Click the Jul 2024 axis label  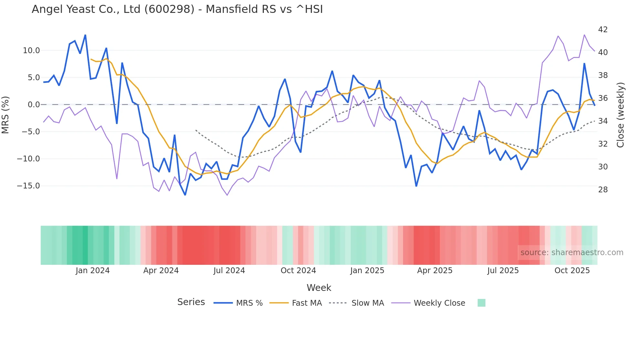click(x=229, y=271)
